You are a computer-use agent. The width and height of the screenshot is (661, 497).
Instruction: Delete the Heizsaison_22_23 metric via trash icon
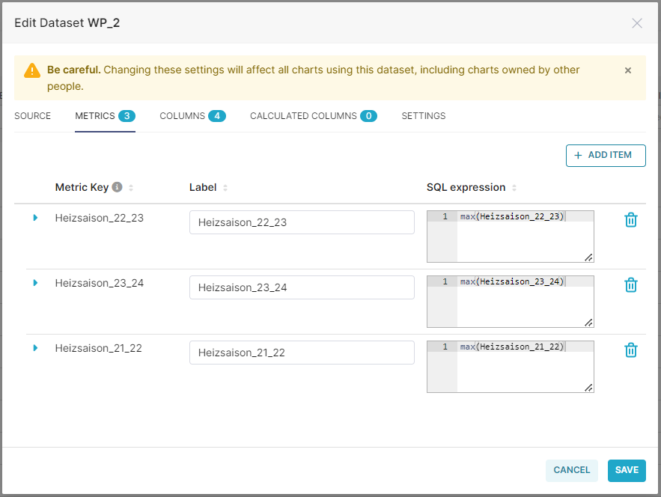coord(630,219)
